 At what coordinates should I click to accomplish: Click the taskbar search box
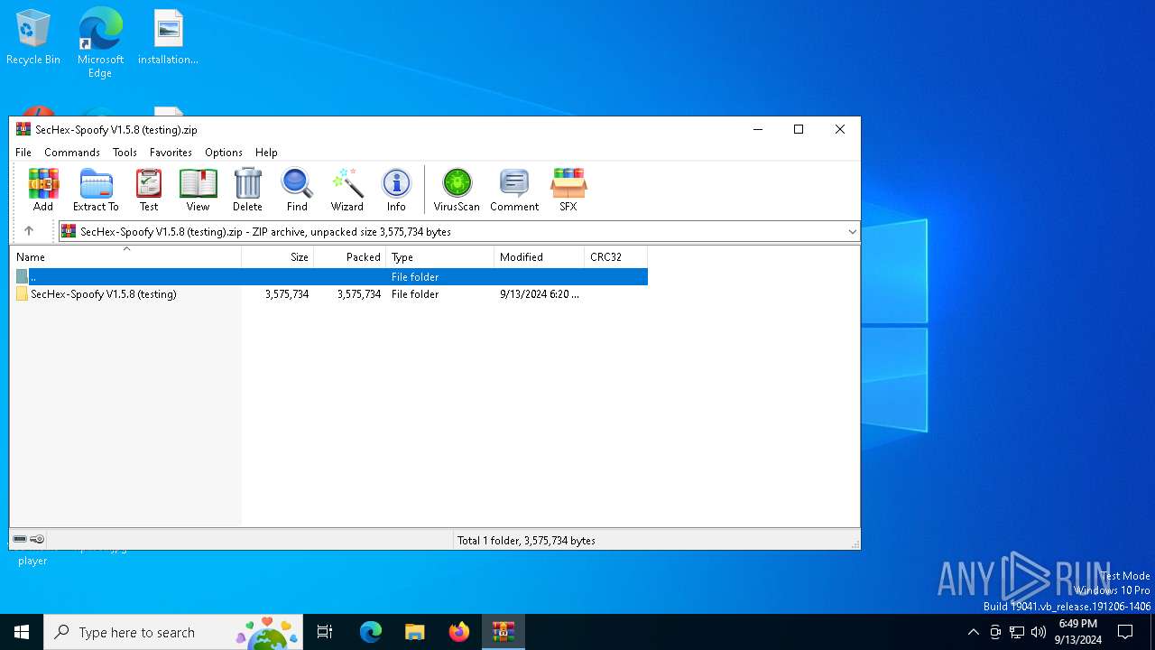(171, 632)
